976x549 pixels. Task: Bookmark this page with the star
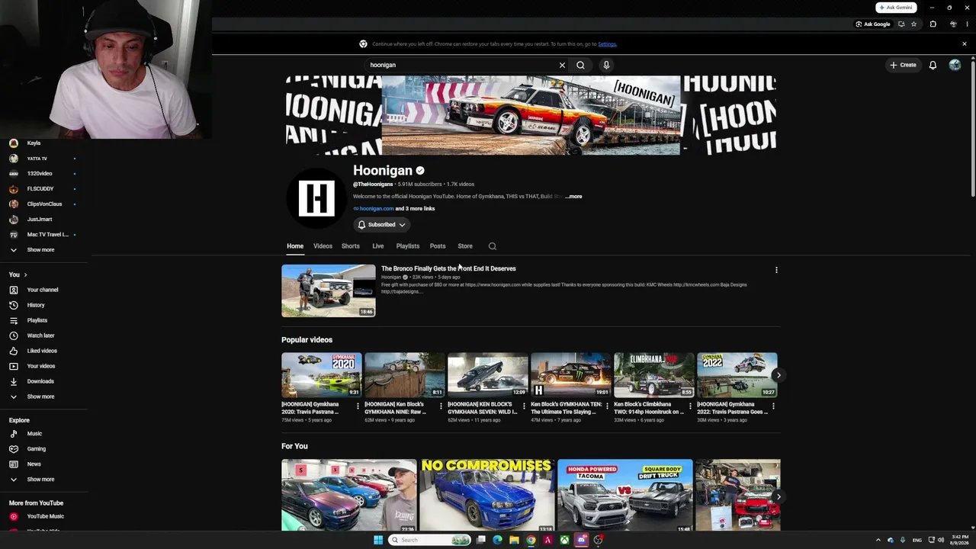[x=913, y=24]
